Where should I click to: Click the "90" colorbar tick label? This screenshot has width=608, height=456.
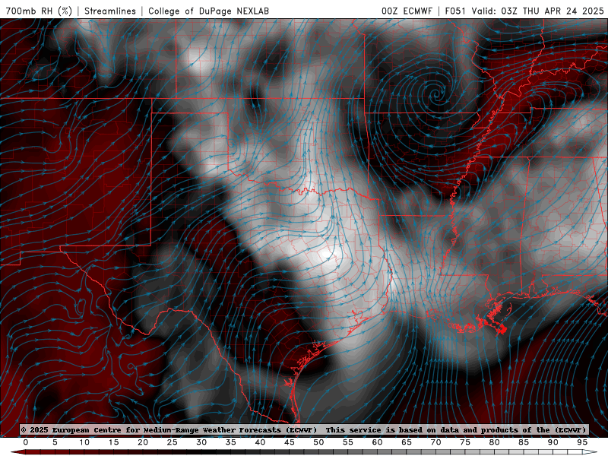pyautogui.click(x=553, y=442)
